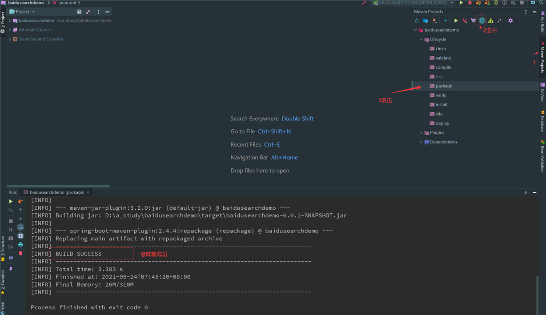Collapse baidusearchdemo node in Maven Projects
The width and height of the screenshot is (546, 315).
pos(415,30)
